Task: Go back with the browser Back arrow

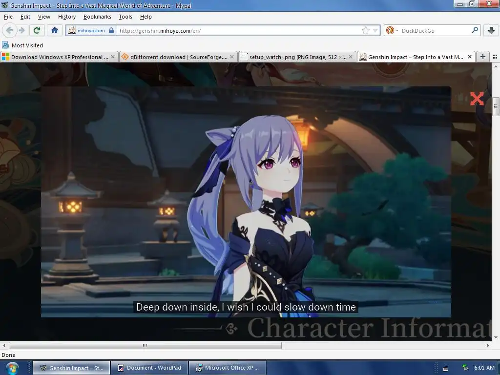Action: pos(10,30)
